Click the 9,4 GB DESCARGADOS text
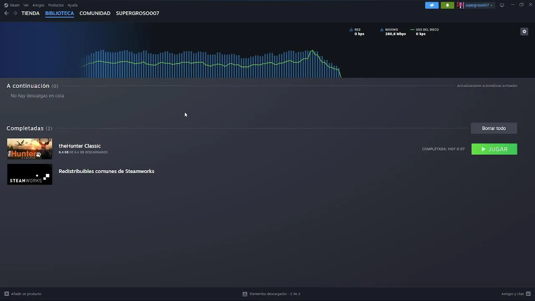The image size is (535, 301). (83, 153)
